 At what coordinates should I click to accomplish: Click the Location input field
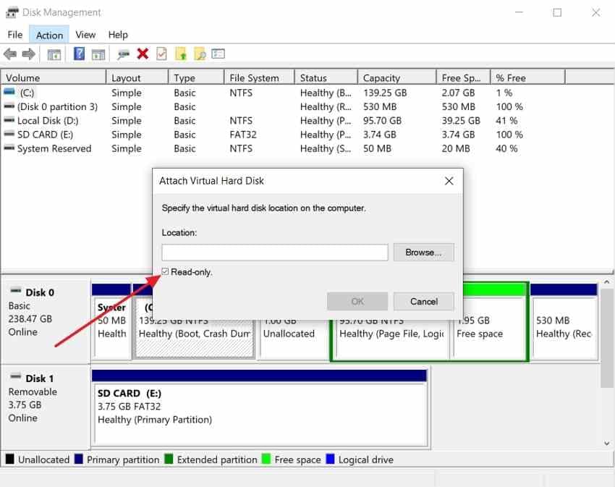tap(274, 253)
